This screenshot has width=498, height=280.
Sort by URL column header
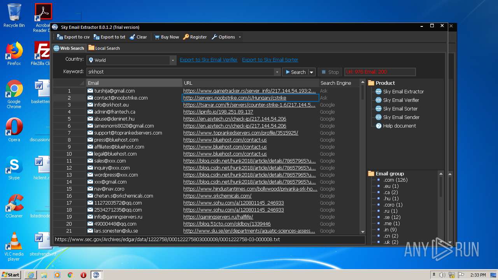(x=250, y=83)
